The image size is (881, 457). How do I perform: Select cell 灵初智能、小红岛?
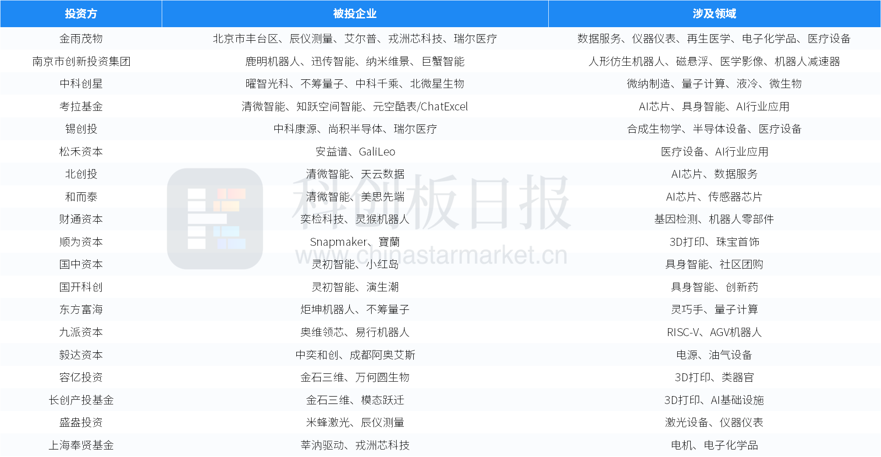[355, 264]
